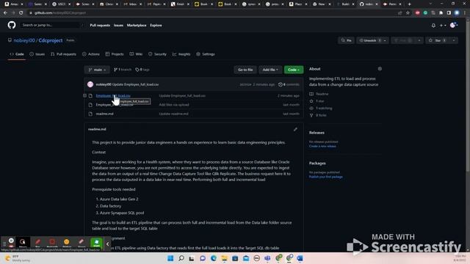Click Create a new release
Screen dimensions: 470x264
tap(322, 147)
